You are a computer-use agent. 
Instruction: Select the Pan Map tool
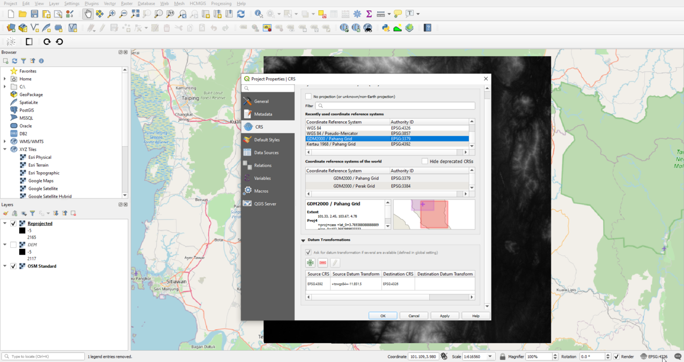point(87,13)
